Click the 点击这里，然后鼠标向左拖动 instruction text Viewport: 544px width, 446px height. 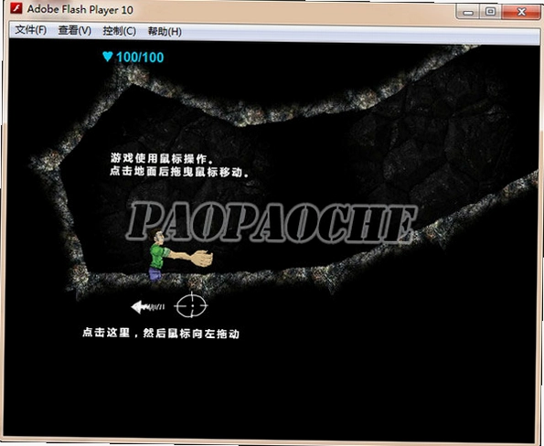tap(161, 334)
